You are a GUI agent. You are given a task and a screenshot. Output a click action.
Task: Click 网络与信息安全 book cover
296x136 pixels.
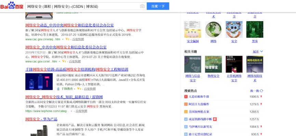click(193, 64)
